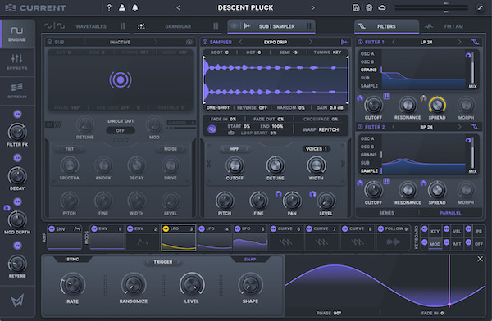
Task: Select the KEY keyboard mod source
Action: coord(435,232)
